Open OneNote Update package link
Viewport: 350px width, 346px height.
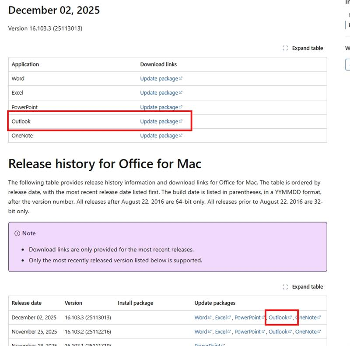pyautogui.click(x=161, y=136)
